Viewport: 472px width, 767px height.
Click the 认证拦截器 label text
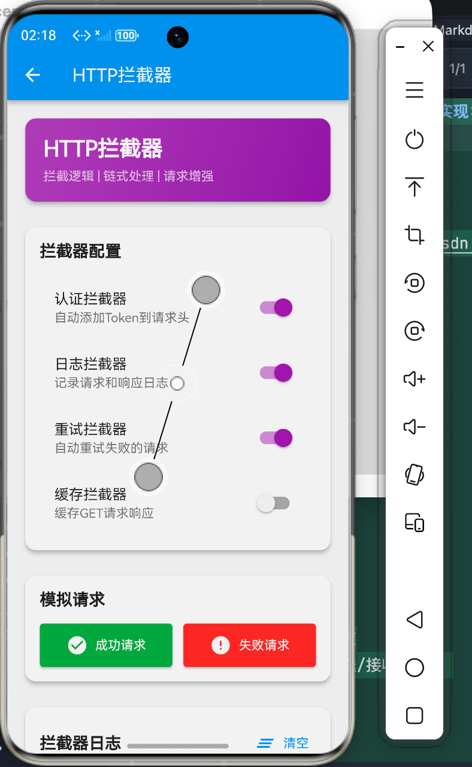coord(90,299)
